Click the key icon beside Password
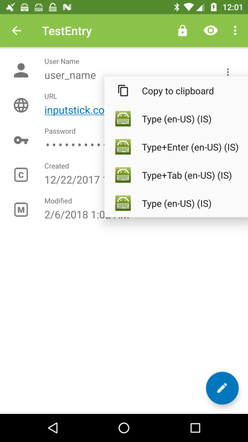The width and height of the screenshot is (248, 442). (21, 140)
